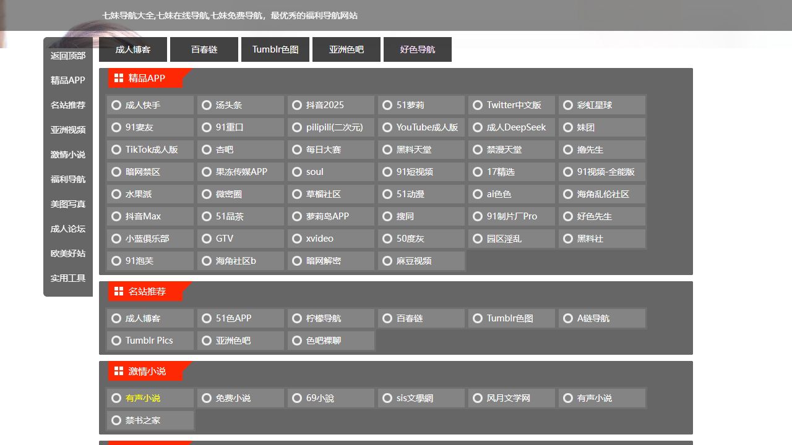Open the Twitter中文版 link

(512, 105)
